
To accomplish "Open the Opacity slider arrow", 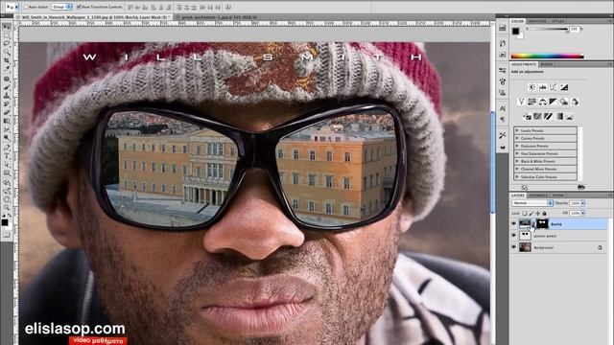I will [583, 203].
